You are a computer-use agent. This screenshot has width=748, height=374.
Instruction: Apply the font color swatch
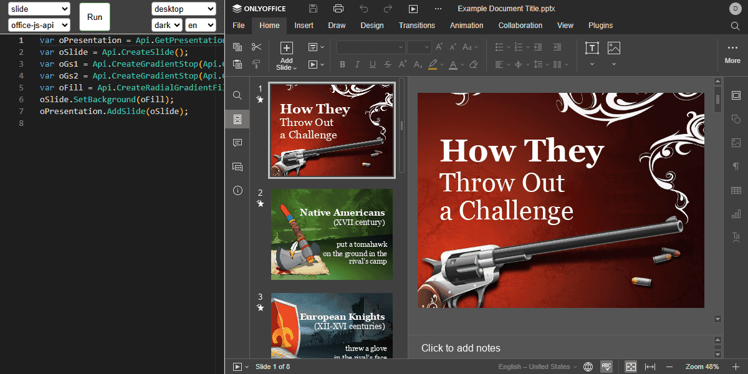(453, 64)
